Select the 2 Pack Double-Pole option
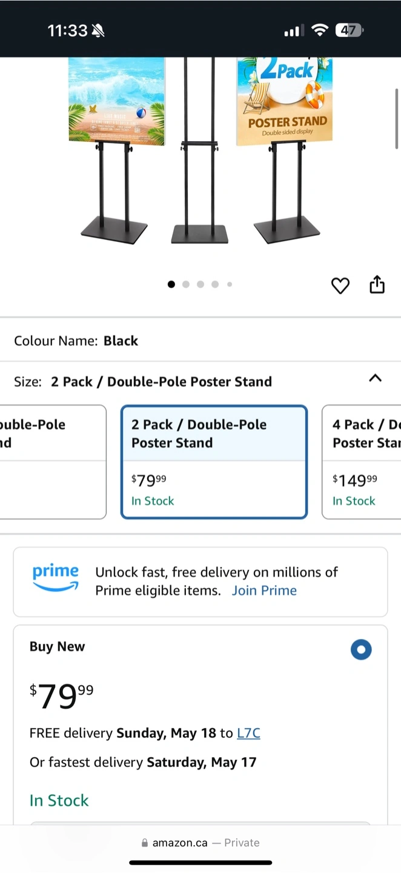401x873 pixels. click(214, 462)
